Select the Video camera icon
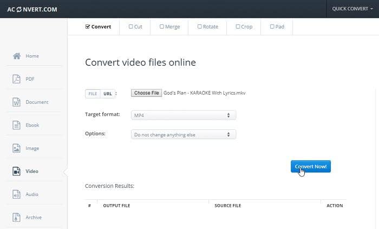 [16, 172]
